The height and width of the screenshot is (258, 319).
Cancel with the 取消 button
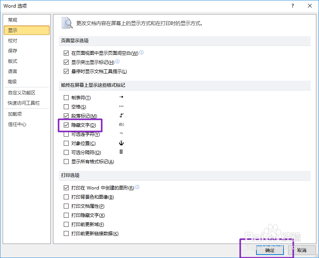click(x=302, y=250)
